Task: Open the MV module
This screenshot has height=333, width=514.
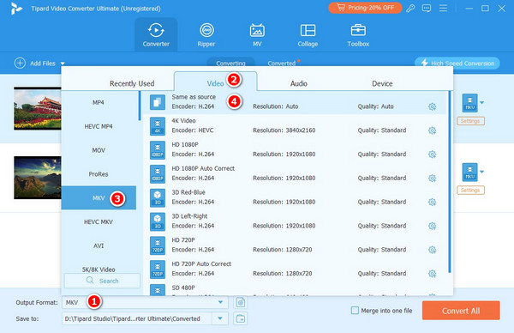Action: 257,35
